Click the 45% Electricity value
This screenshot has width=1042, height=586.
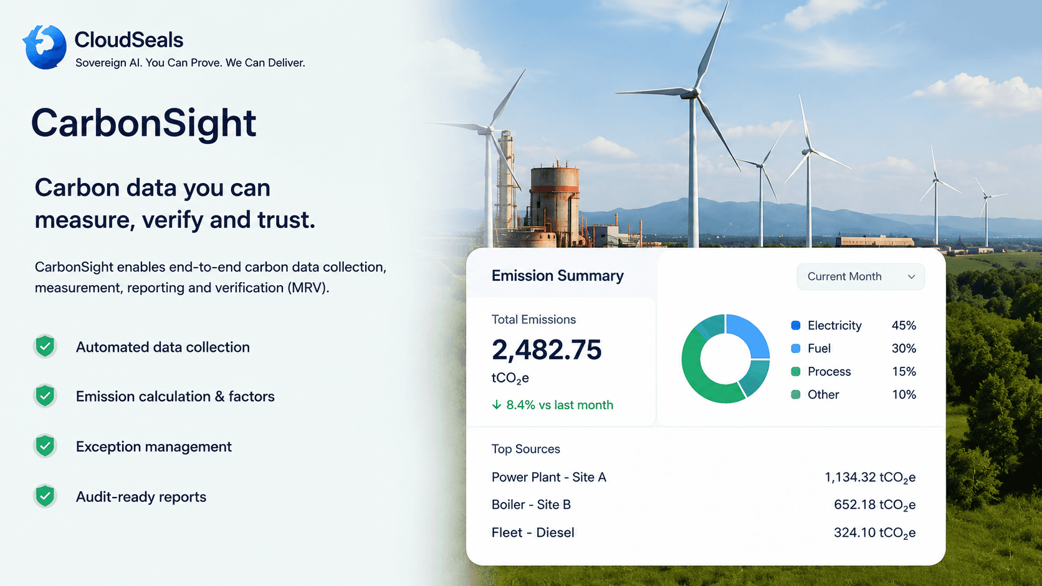904,325
